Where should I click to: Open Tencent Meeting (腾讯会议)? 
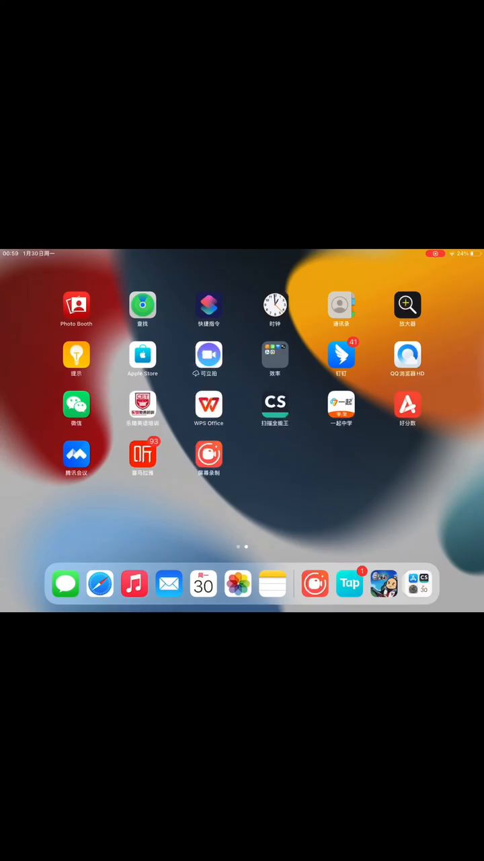[77, 454]
